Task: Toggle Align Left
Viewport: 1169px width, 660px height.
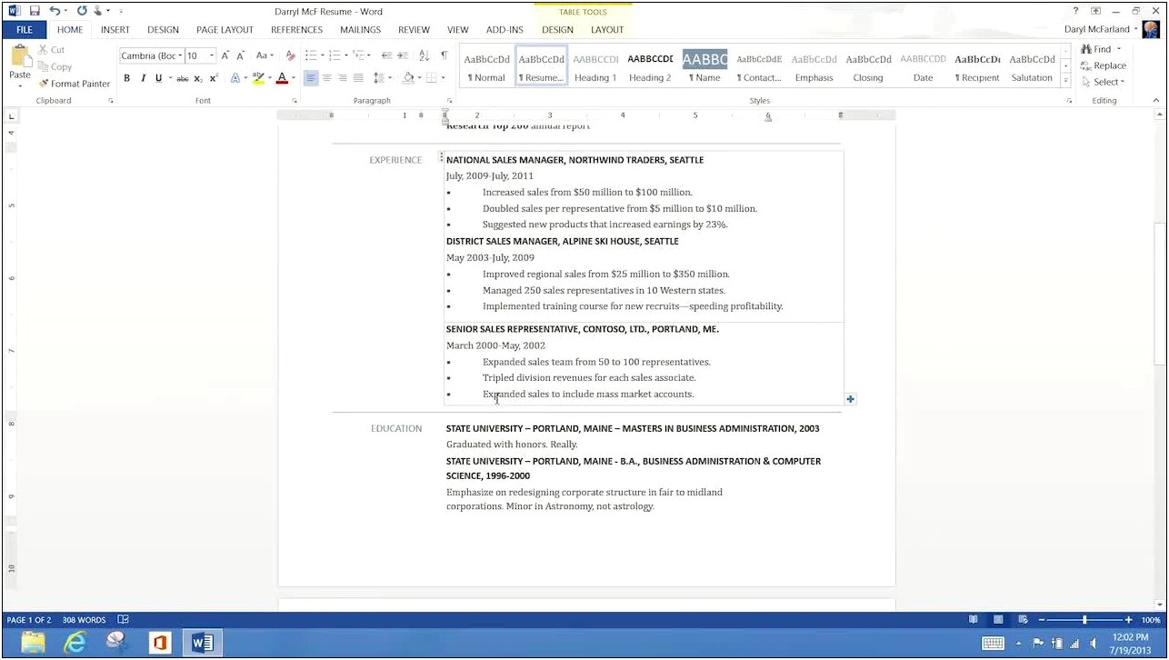Action: (311, 78)
